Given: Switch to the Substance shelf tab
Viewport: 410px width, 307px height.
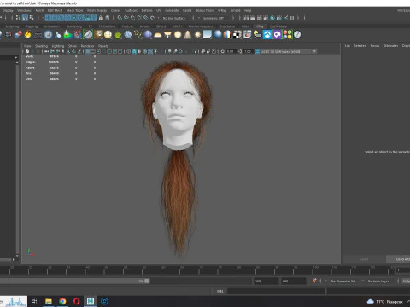Looking at the screenshot, I should tap(227, 26).
